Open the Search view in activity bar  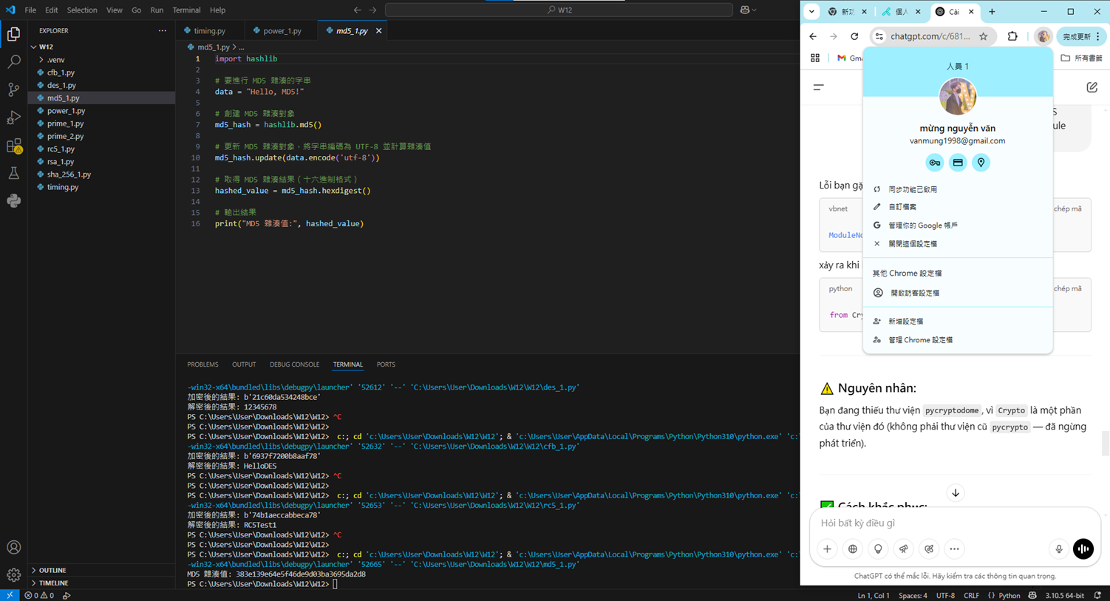click(x=13, y=62)
